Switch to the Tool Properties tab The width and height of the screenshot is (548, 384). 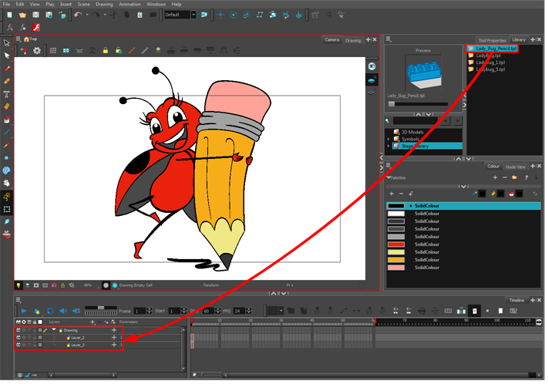tap(492, 40)
